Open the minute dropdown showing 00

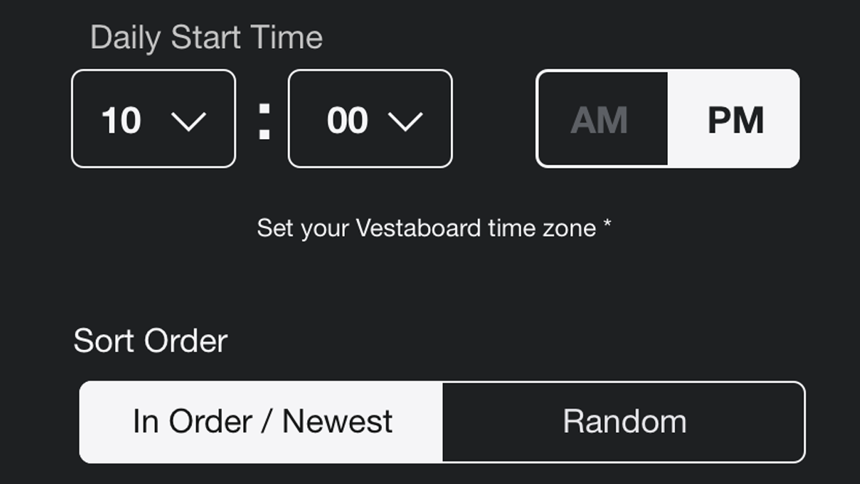[x=370, y=119]
